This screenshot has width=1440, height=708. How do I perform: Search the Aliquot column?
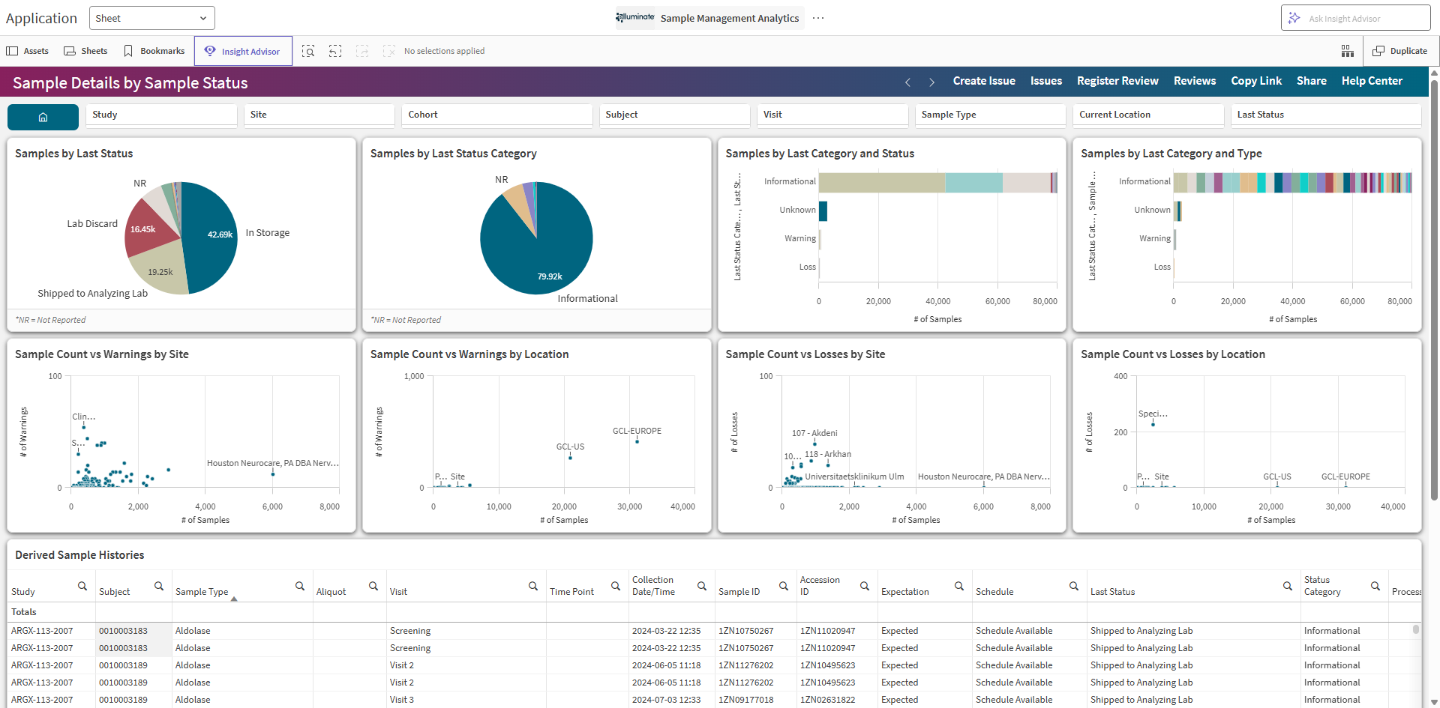pyautogui.click(x=373, y=586)
